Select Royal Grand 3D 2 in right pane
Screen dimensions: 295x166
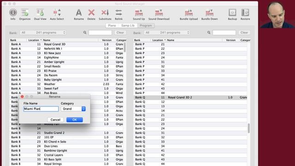pos(190,97)
